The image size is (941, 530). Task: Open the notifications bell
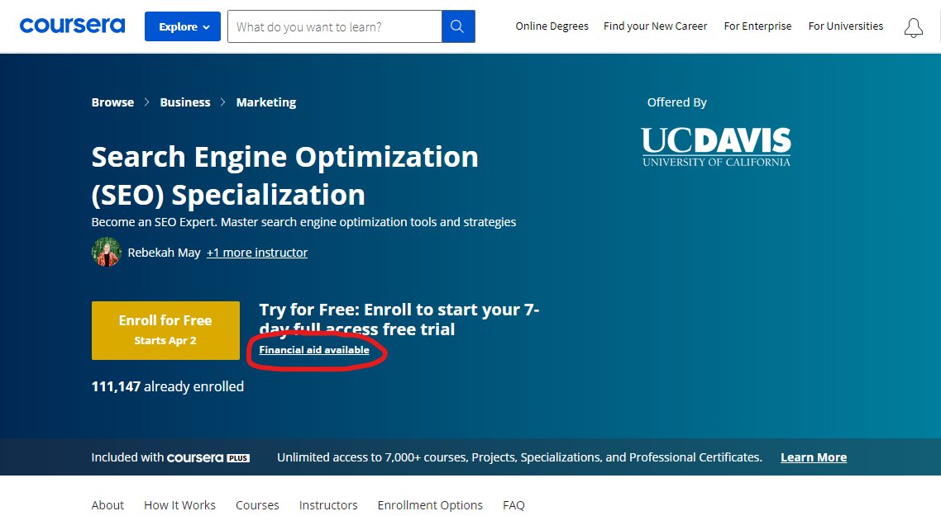click(914, 27)
